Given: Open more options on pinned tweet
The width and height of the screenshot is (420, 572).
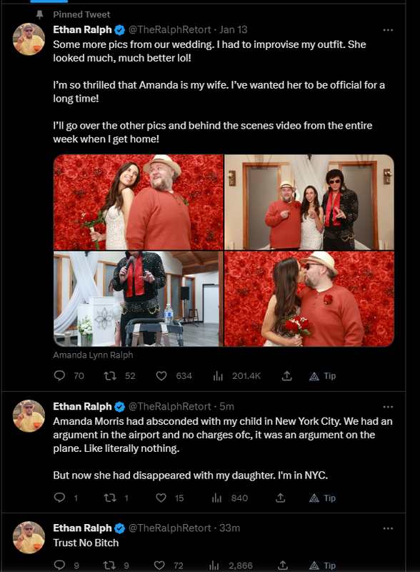Looking at the screenshot, I should [388, 30].
